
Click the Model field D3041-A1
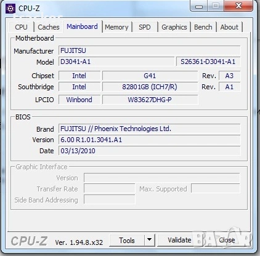coord(116,62)
